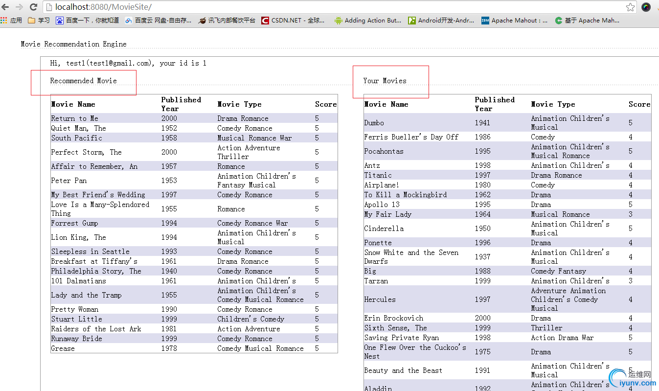Select Ponette movie name
This screenshot has width=659, height=391.
click(x=378, y=243)
